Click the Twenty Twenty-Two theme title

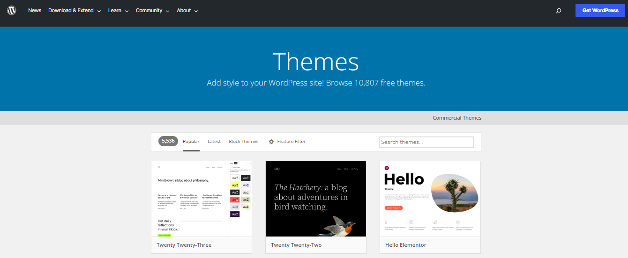tap(296, 245)
